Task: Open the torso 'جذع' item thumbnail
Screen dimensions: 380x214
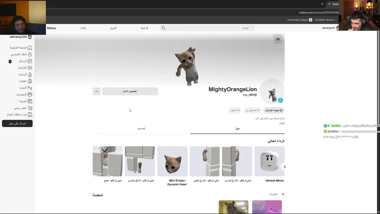Action: pos(107,161)
